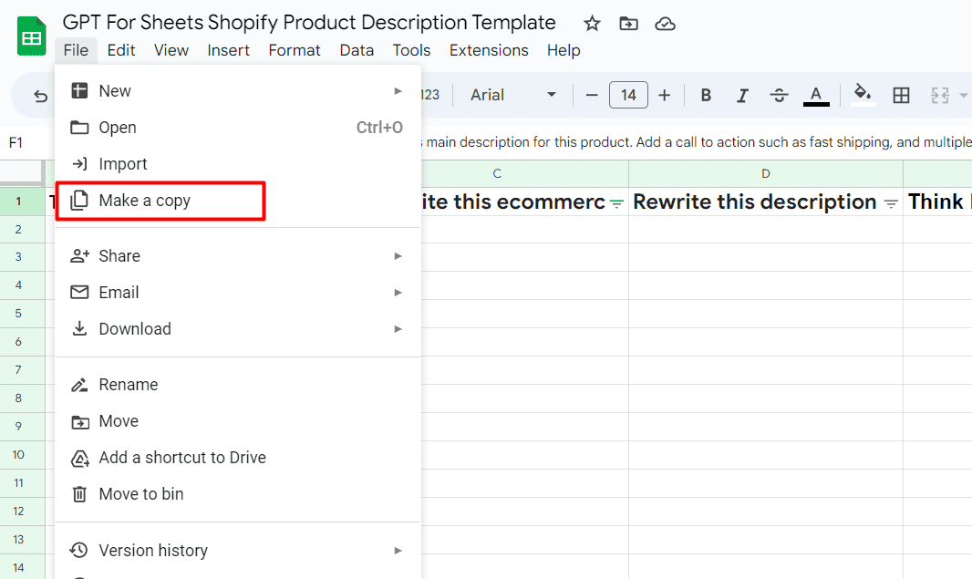The image size is (972, 579).
Task: Open the View menu
Action: 171,50
